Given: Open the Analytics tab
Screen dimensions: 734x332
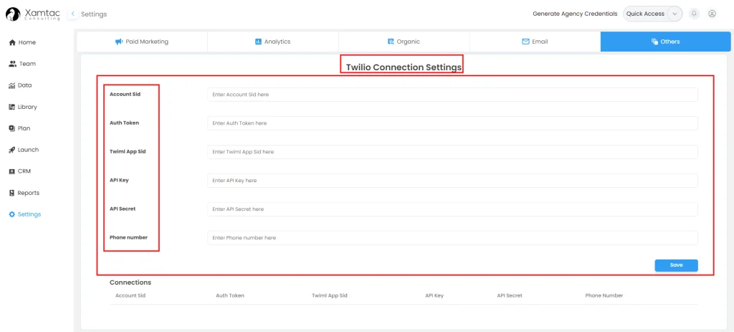Looking at the screenshot, I should pos(272,42).
